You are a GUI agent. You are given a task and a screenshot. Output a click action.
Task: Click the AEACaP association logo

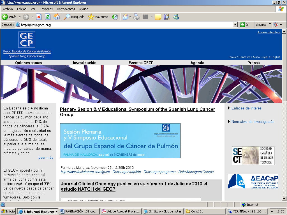click(x=253, y=181)
